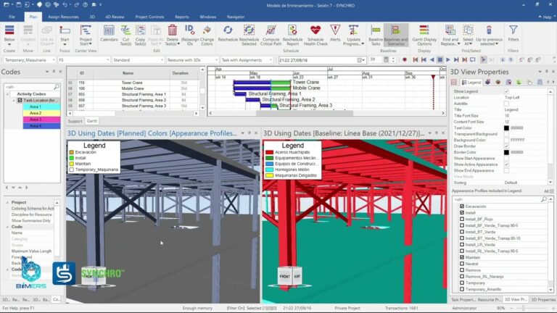This screenshot has width=557, height=313.
Task: Click the Background Color white swatch
Action: (506, 140)
